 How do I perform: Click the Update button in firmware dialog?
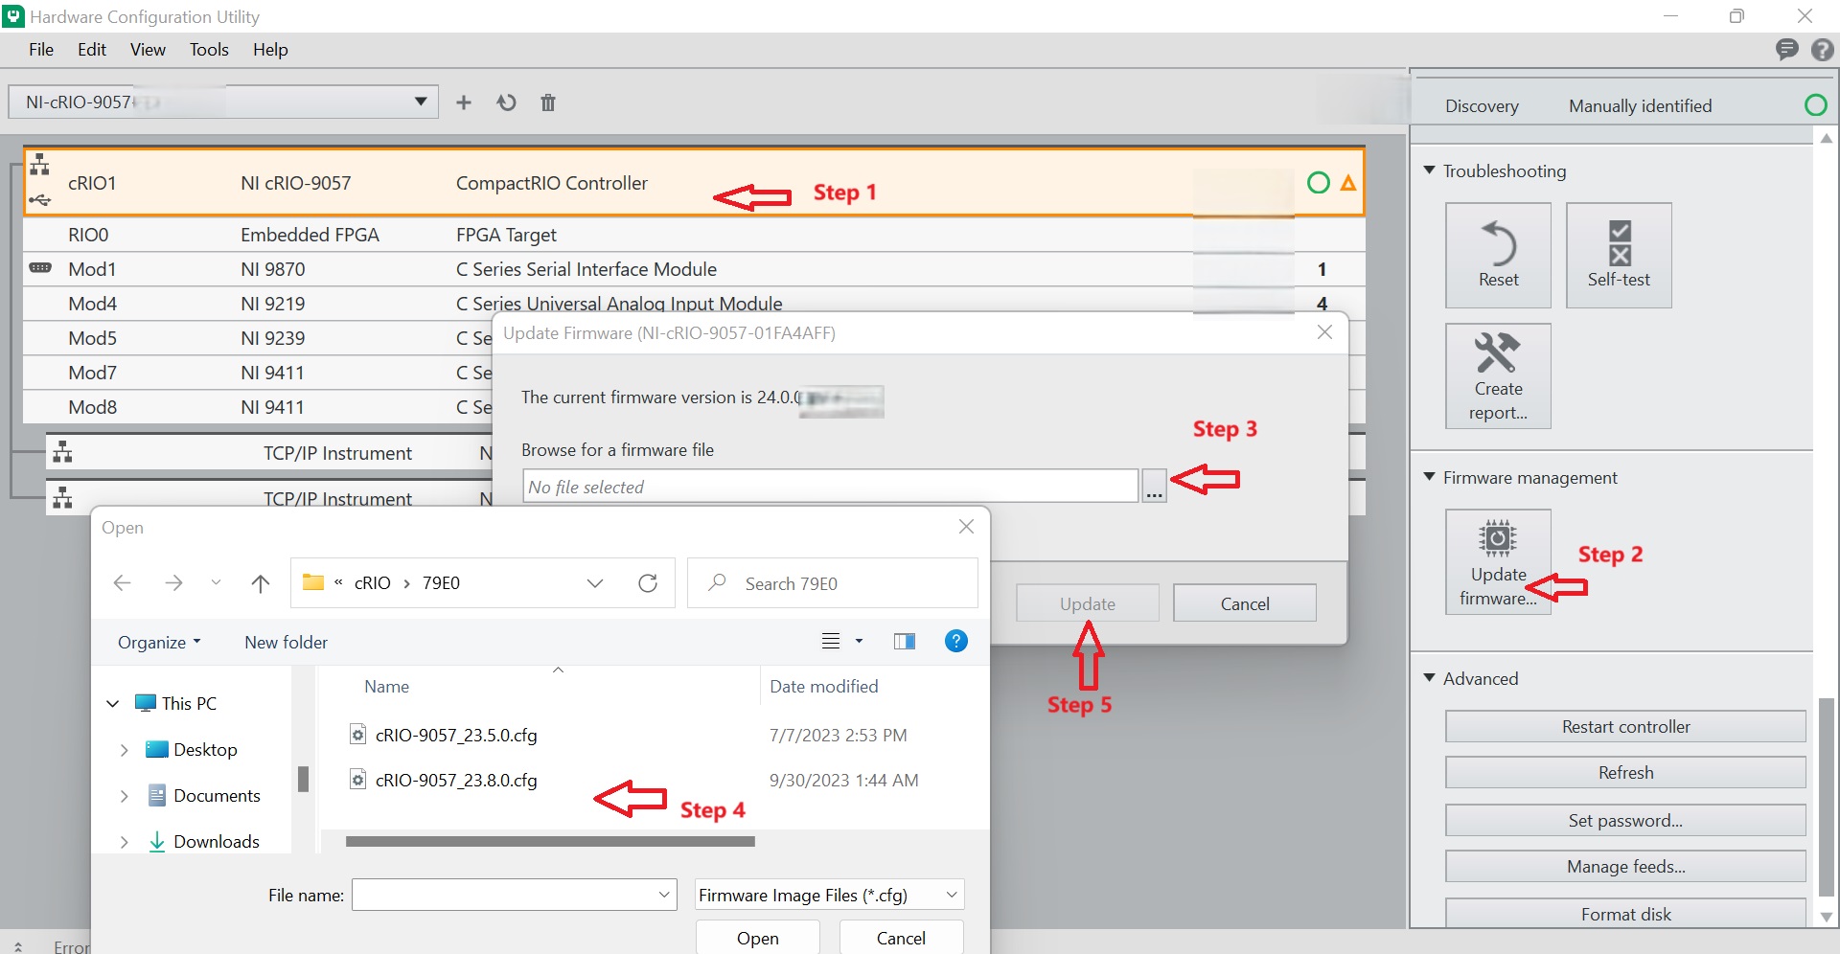click(1088, 603)
